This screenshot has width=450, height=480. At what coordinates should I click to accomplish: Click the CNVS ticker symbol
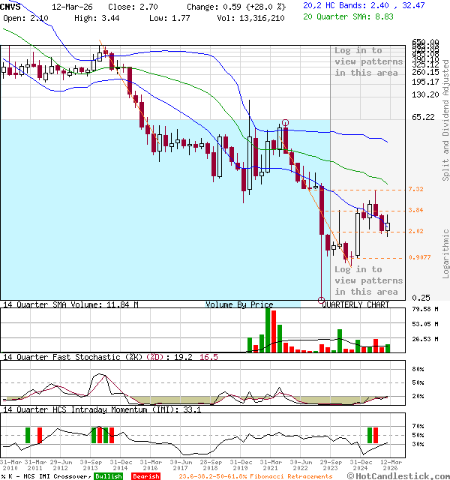[x=12, y=5]
